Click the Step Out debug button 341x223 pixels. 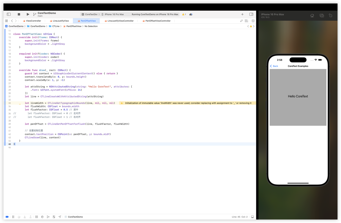[x=31, y=217]
